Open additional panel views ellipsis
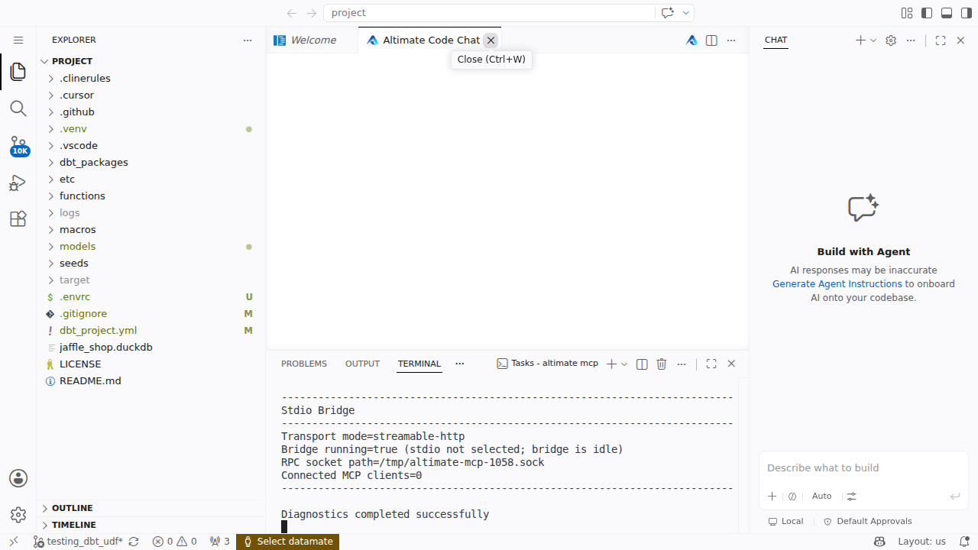Viewport: 978px width, 550px height. pyautogui.click(x=459, y=364)
